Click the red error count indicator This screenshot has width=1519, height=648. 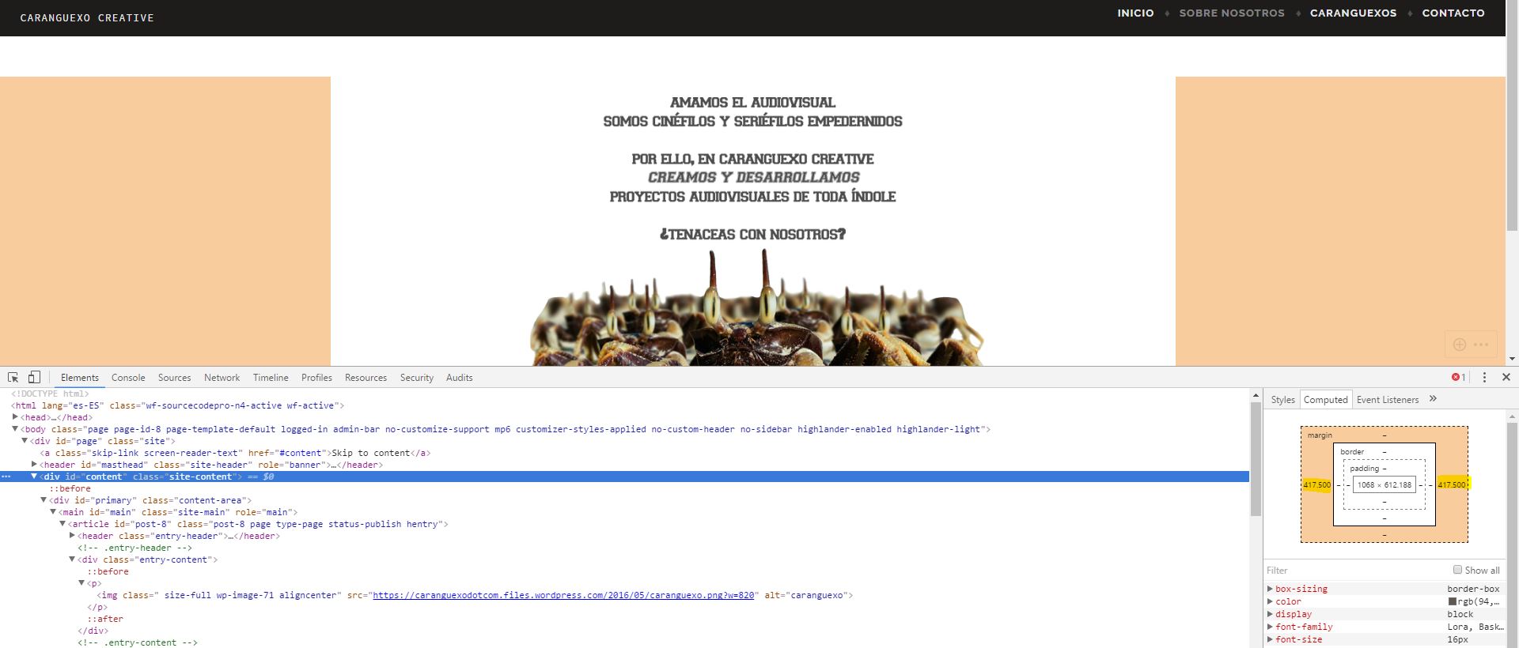pyautogui.click(x=1458, y=378)
